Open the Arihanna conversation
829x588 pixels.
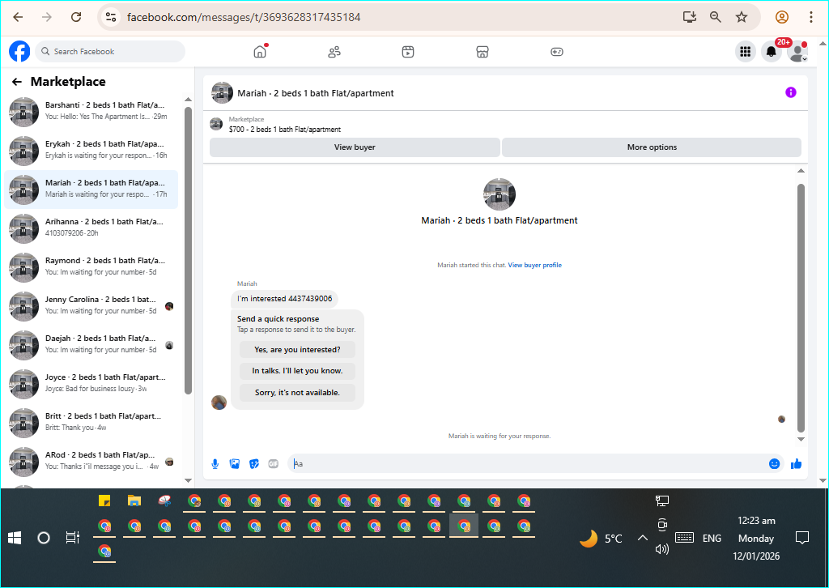(x=91, y=228)
